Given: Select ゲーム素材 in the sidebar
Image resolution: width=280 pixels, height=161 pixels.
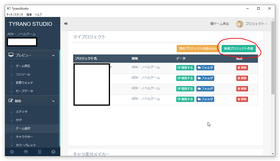Looking at the screenshot, I should (23, 128).
